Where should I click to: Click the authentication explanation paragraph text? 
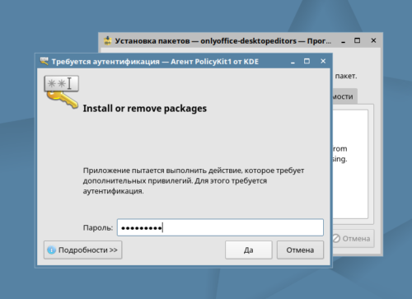pyautogui.click(x=194, y=180)
